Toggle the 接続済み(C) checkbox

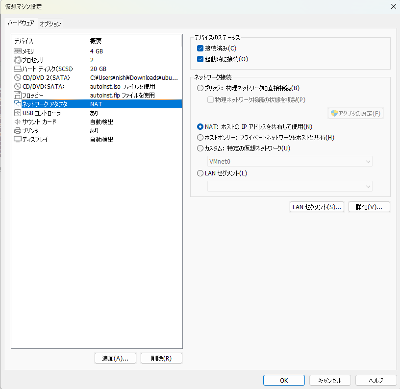200,49
